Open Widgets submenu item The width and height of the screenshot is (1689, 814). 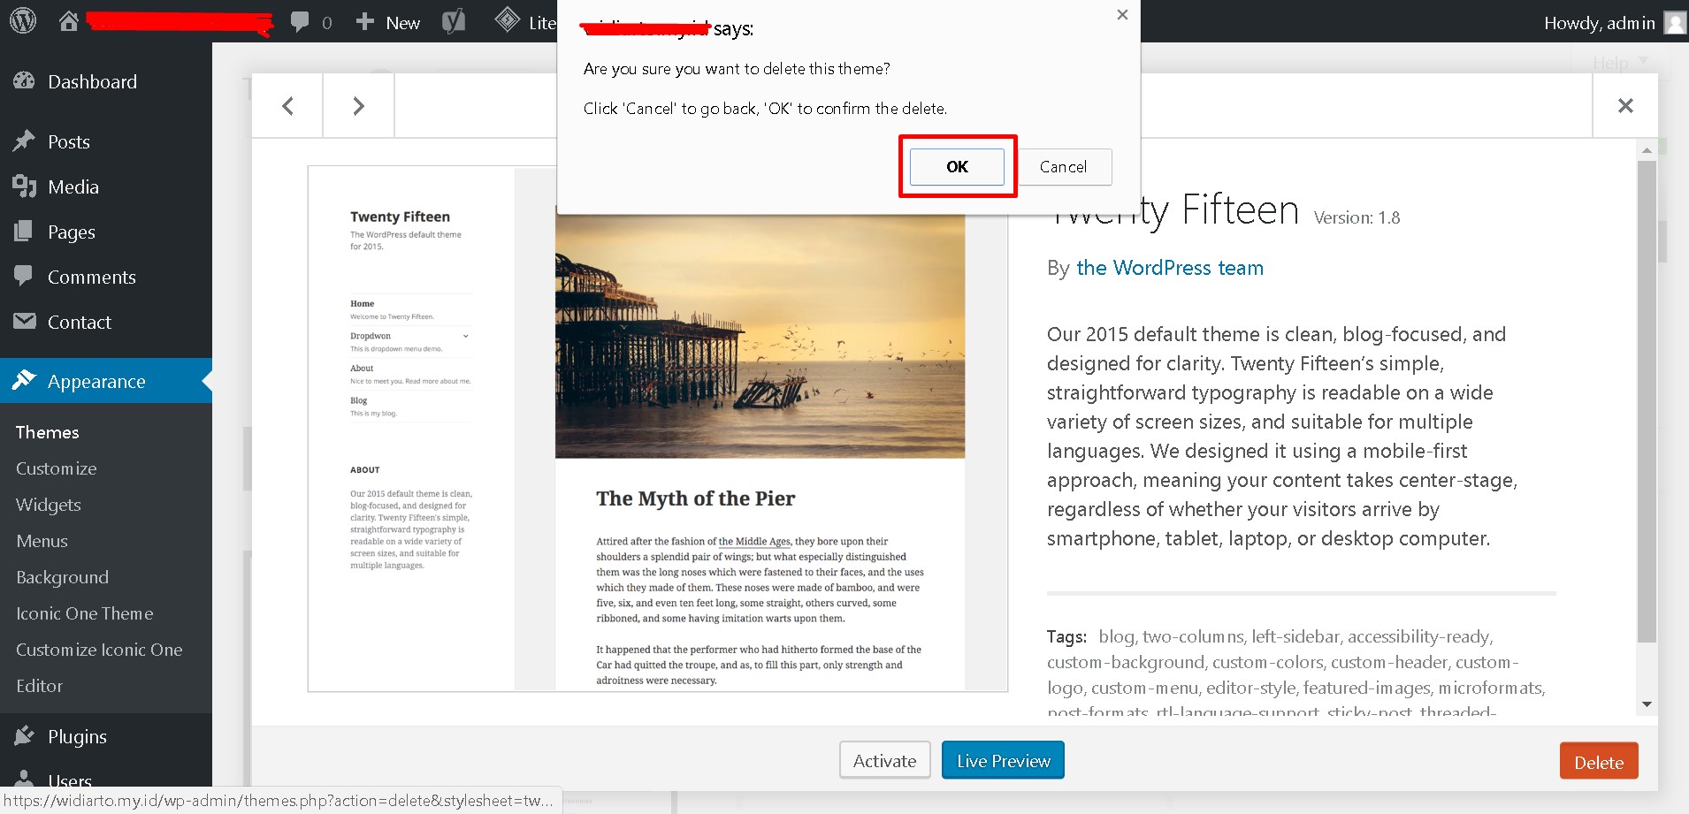[x=49, y=505]
